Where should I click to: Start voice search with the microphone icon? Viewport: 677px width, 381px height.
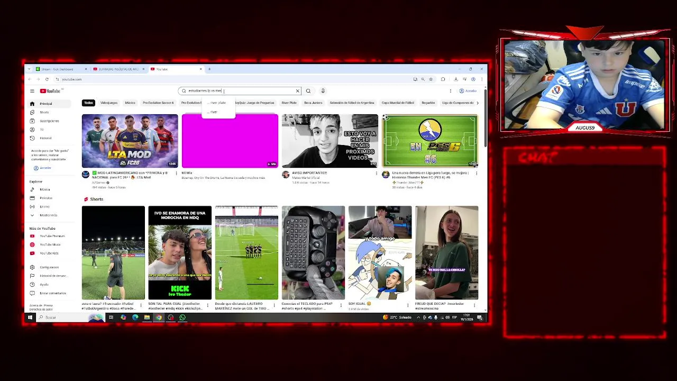coord(323,91)
